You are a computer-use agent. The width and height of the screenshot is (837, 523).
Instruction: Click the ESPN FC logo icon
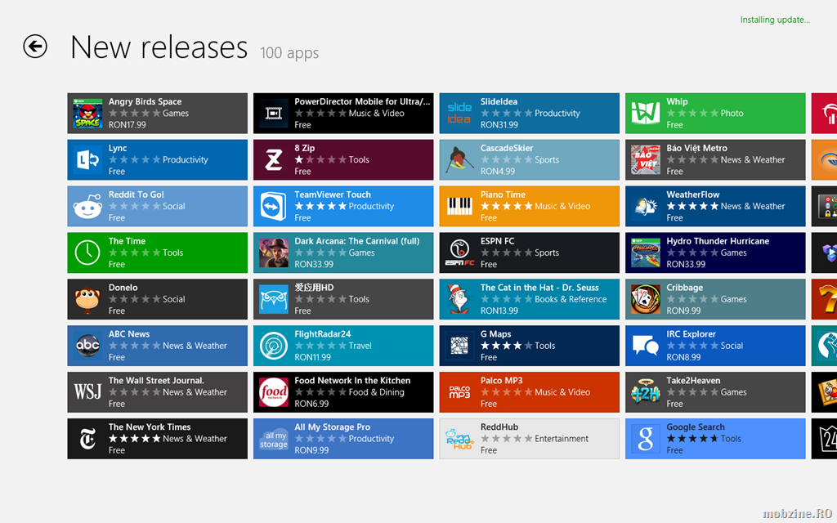(459, 253)
